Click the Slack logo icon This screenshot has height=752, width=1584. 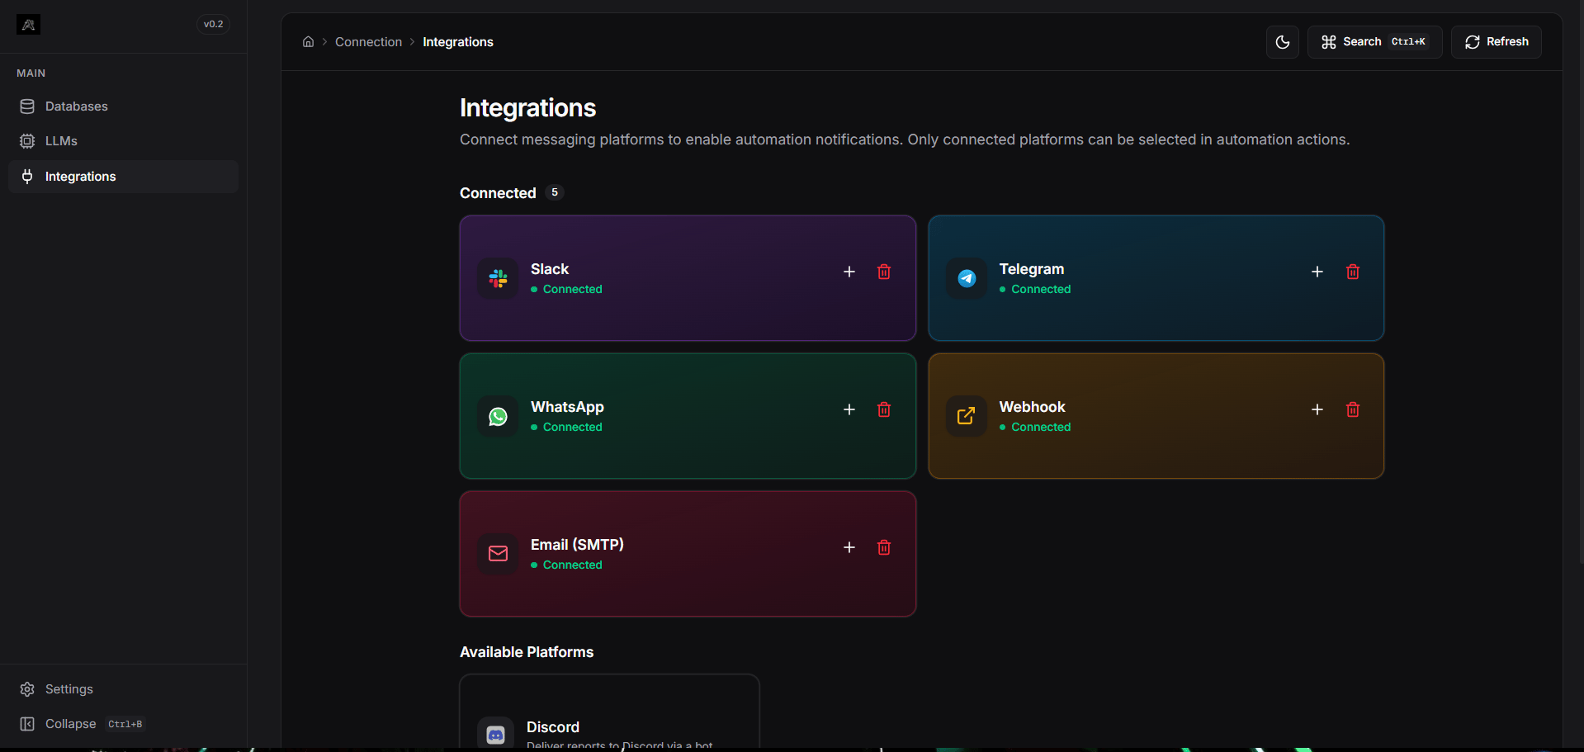tap(498, 278)
